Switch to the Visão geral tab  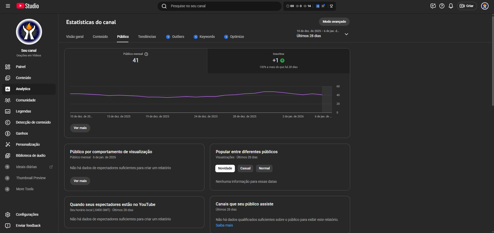click(x=75, y=37)
